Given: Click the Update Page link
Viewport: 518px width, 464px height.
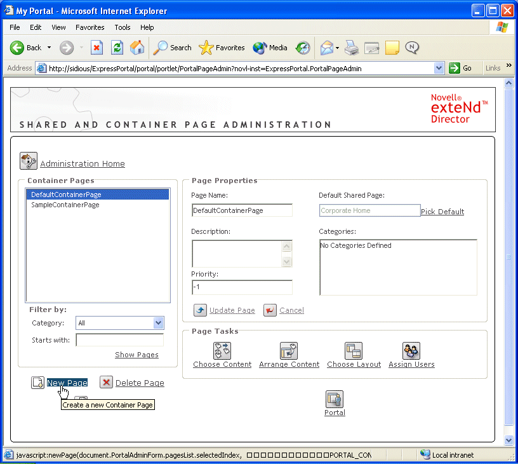Looking at the screenshot, I should click(232, 310).
